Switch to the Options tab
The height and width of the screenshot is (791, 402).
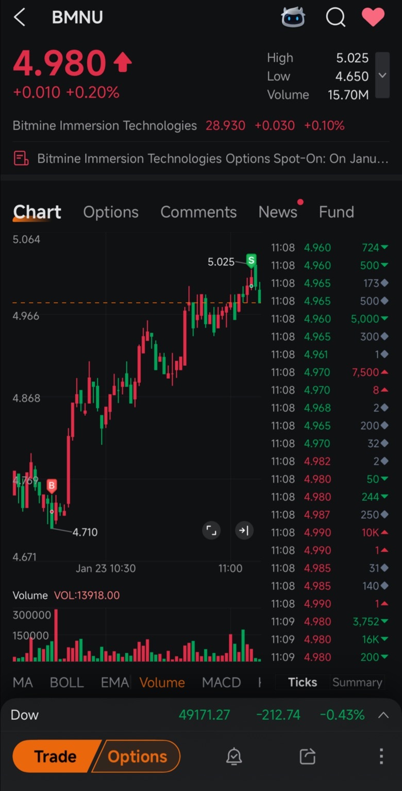coord(111,212)
